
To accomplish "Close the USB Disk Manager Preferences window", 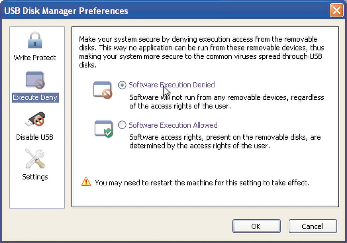I will (336, 11).
